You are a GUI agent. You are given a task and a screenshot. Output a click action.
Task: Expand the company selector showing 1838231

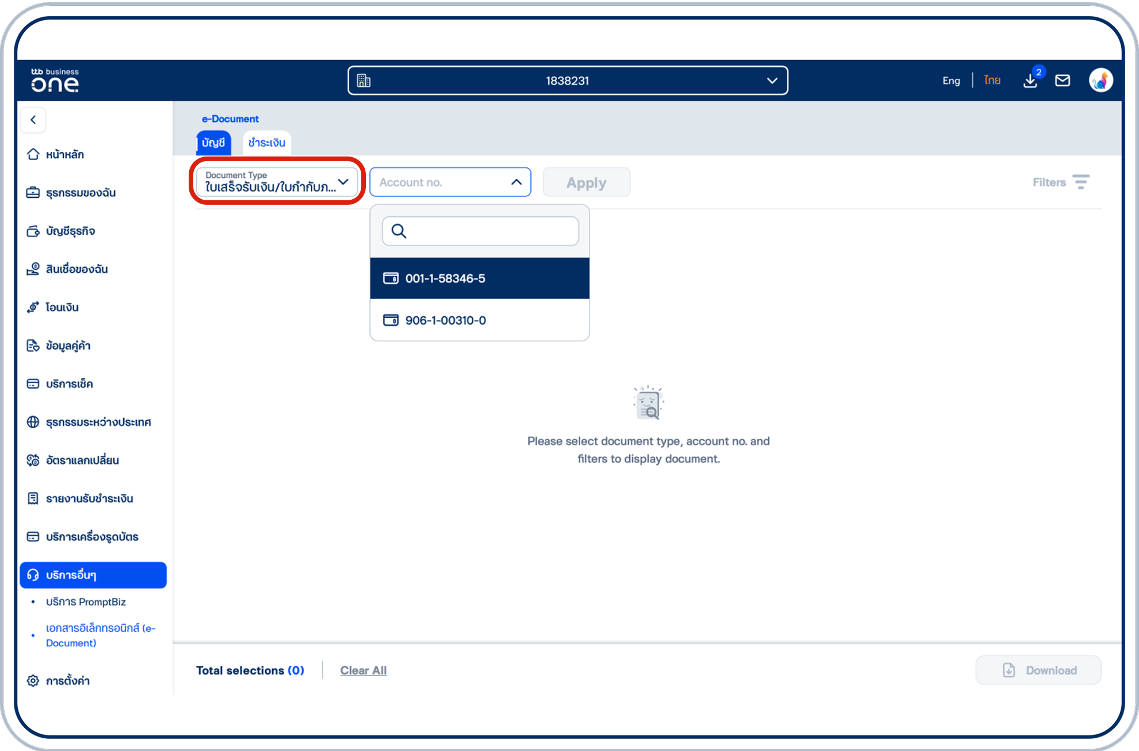(x=773, y=80)
